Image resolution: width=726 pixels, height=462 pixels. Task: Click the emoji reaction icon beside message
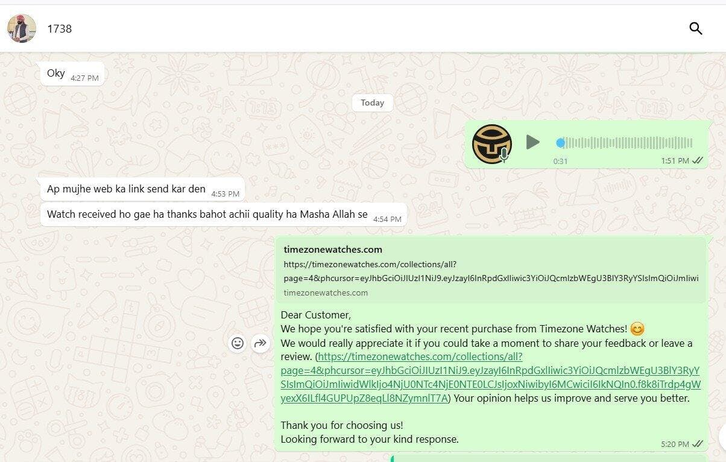click(x=238, y=343)
